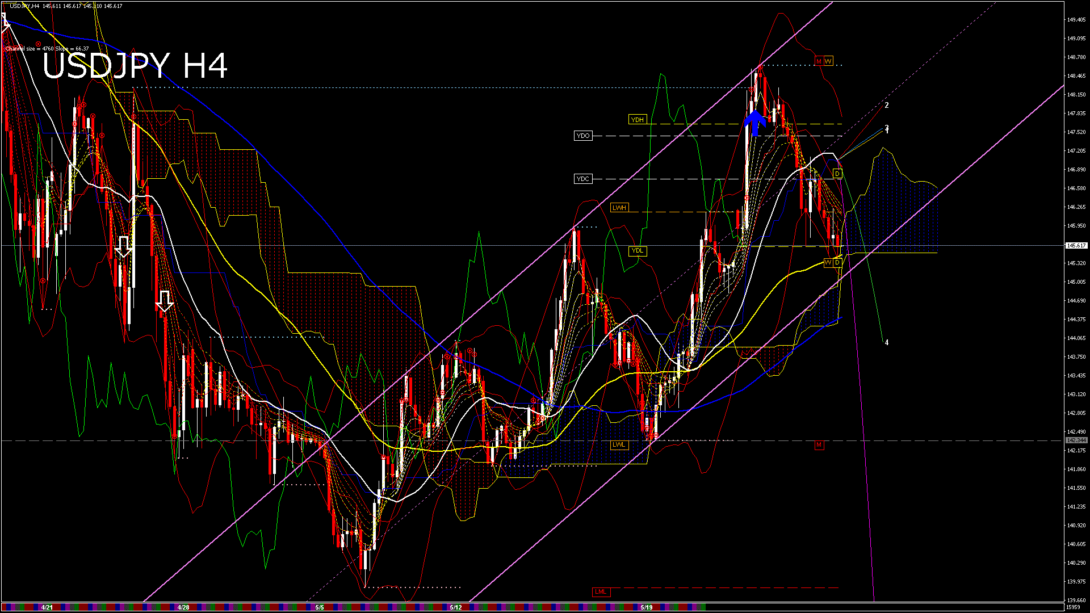1090x613 pixels.
Task: Click the yellow YDL label
Action: click(638, 251)
